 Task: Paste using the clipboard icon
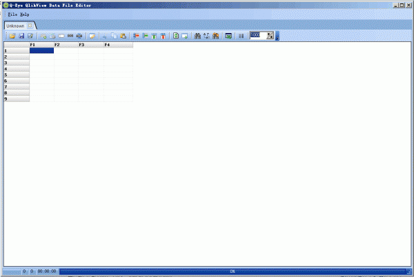point(123,36)
